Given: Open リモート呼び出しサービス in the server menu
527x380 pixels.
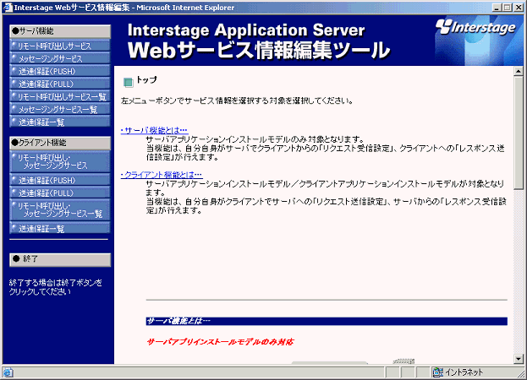Looking at the screenshot, I should tap(60, 46).
